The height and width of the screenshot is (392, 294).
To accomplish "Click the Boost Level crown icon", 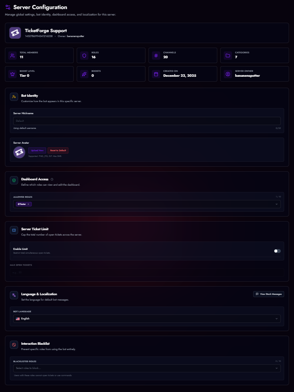I will (12, 74).
